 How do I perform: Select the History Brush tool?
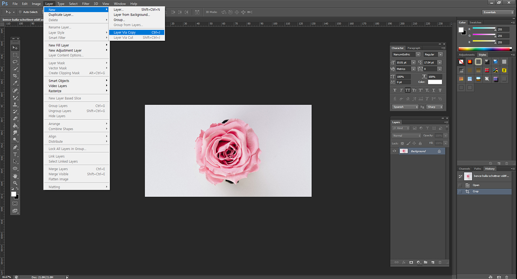pos(15,111)
